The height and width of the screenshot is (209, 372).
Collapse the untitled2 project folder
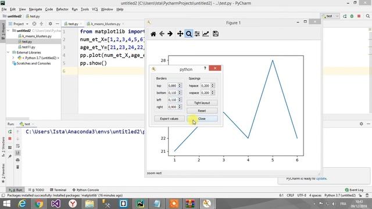(9, 31)
